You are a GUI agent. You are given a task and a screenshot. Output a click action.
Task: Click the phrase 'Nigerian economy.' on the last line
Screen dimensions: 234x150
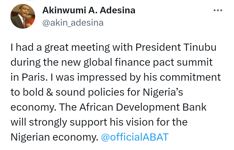[x=54, y=137]
